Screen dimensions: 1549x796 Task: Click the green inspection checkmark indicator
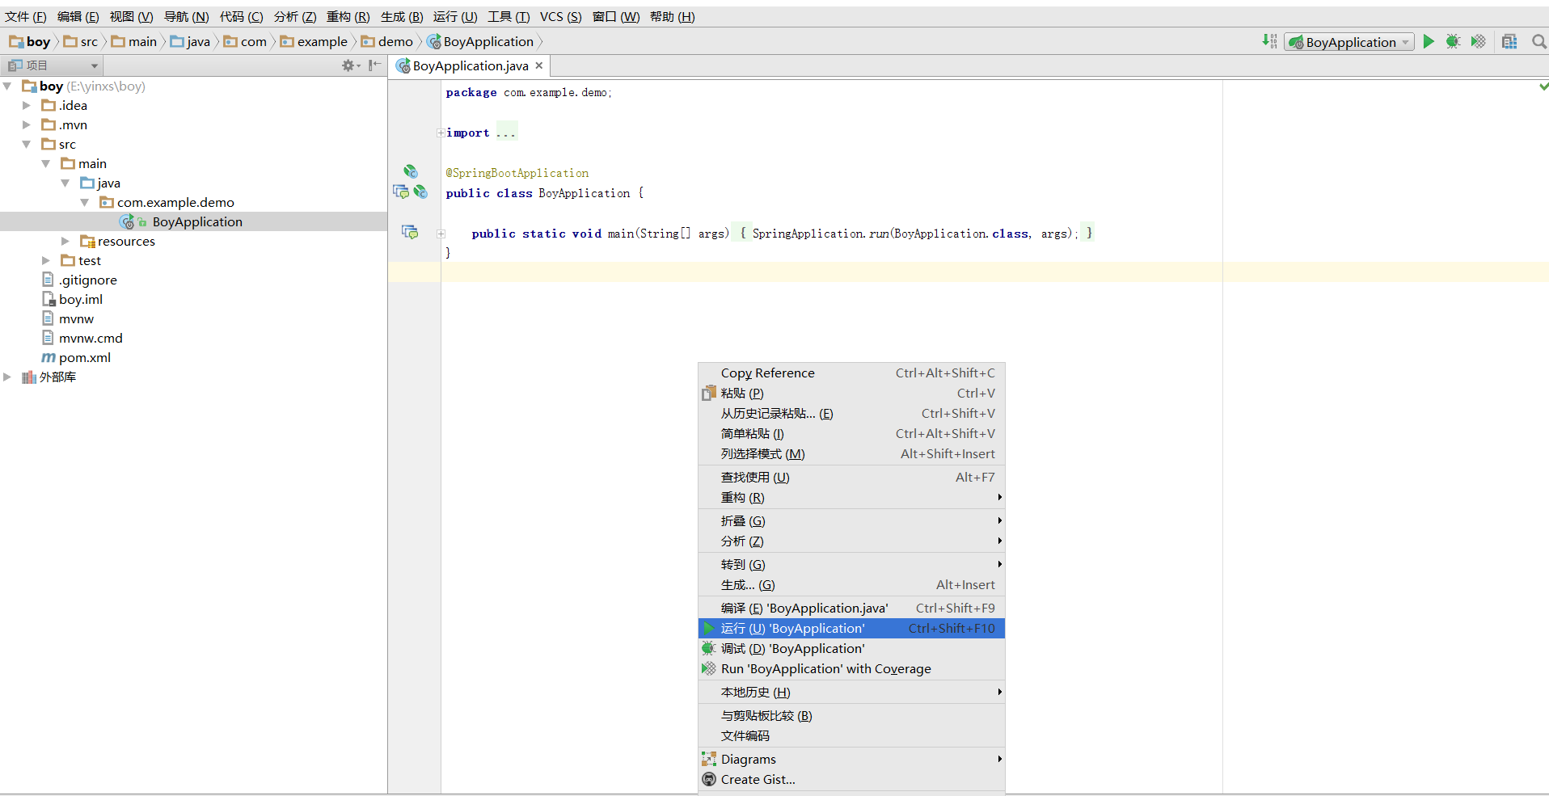pos(1543,86)
